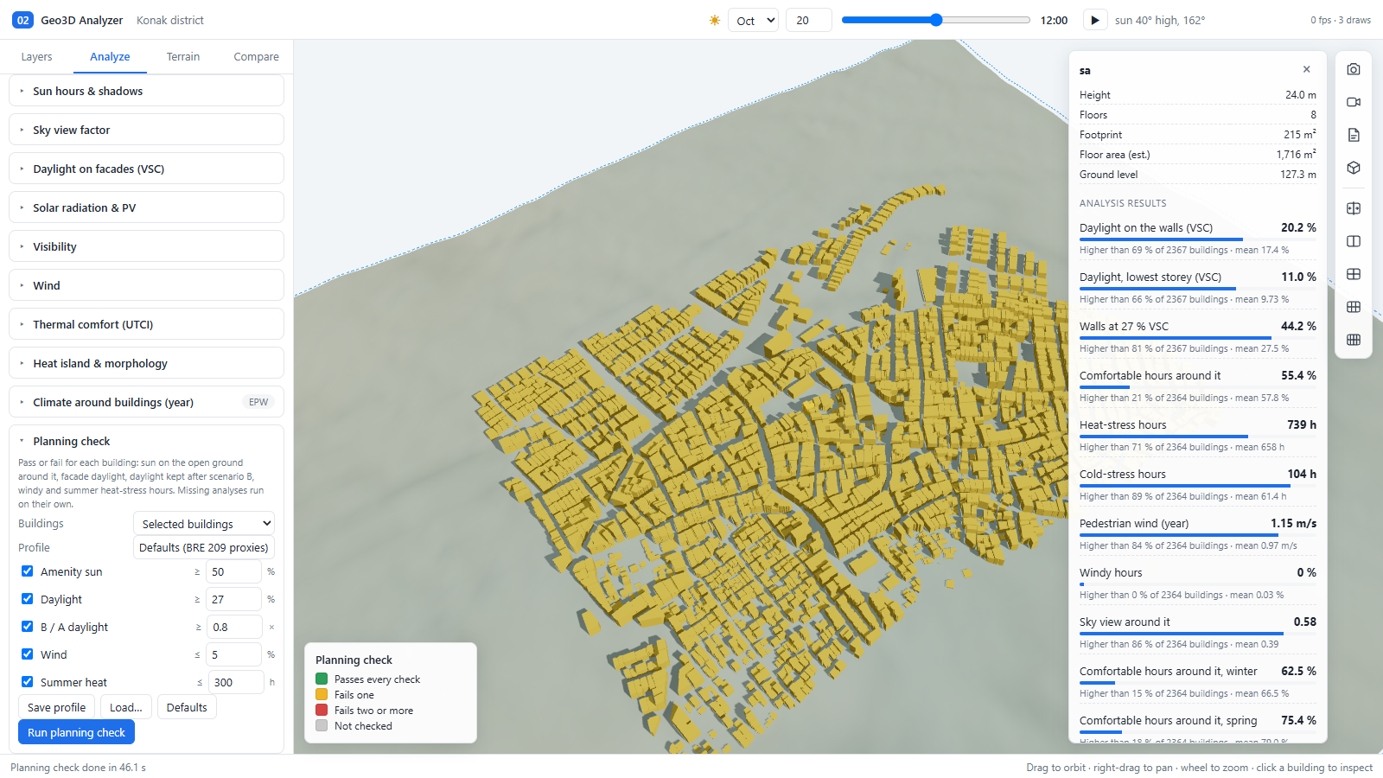The image size is (1383, 778).
Task: Click the Load... profile button
Action: [x=126, y=707]
